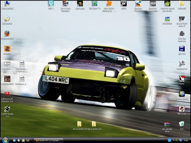This screenshot has height=143, width=191.
Task: Launch the GRID game shortcut
Action: click(x=124, y=4)
